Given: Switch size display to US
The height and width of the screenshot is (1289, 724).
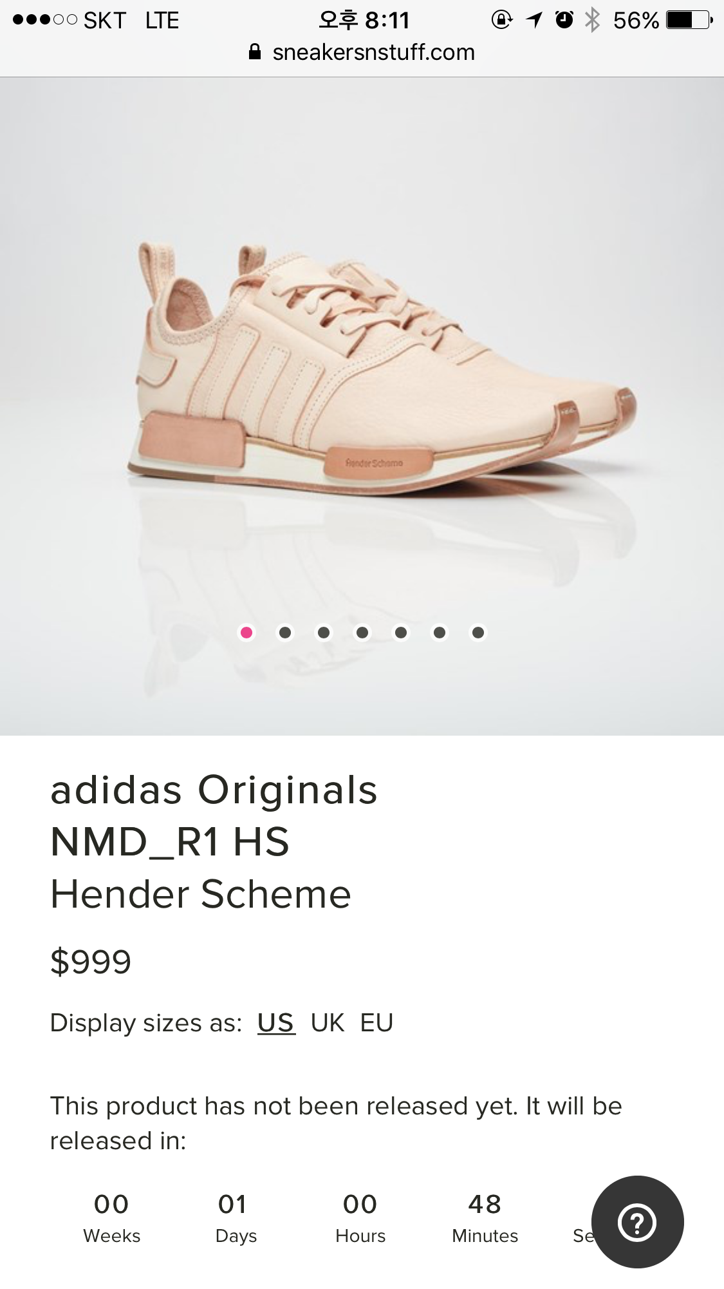Looking at the screenshot, I should (276, 1023).
